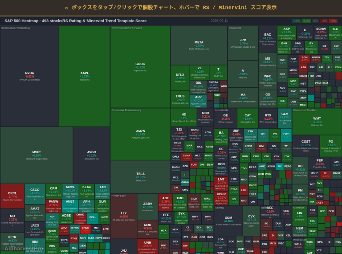Click the red ORCL Oracle tile
The width and height of the screenshot is (342, 254).
[12, 196]
